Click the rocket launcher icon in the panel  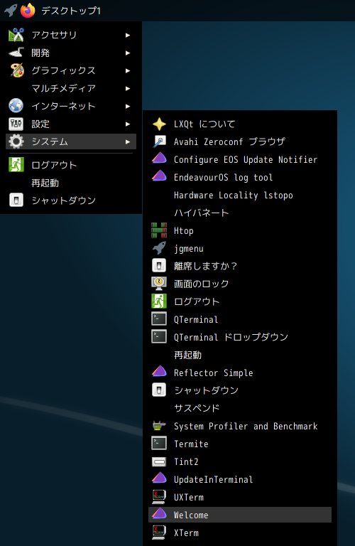[11, 10]
